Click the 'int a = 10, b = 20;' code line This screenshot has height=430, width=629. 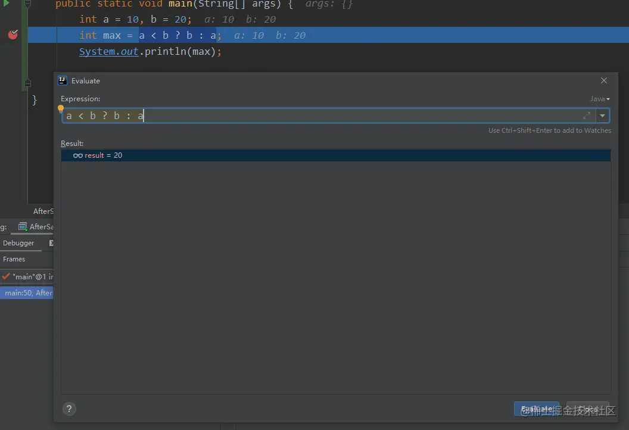(x=135, y=19)
